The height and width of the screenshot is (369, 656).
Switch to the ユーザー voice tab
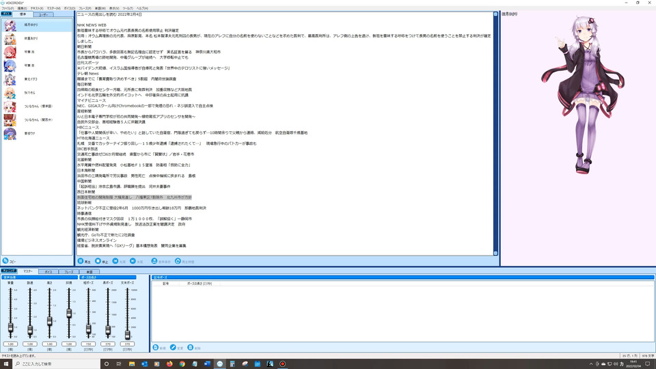pyautogui.click(x=43, y=14)
